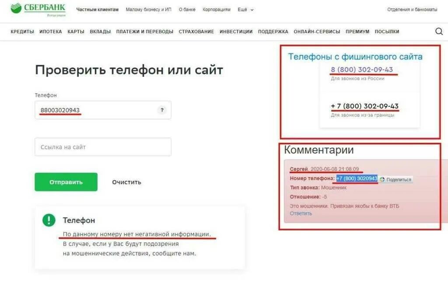The height and width of the screenshot is (282, 448).
Task: Open the search magnifier icon
Action: coord(439,31)
